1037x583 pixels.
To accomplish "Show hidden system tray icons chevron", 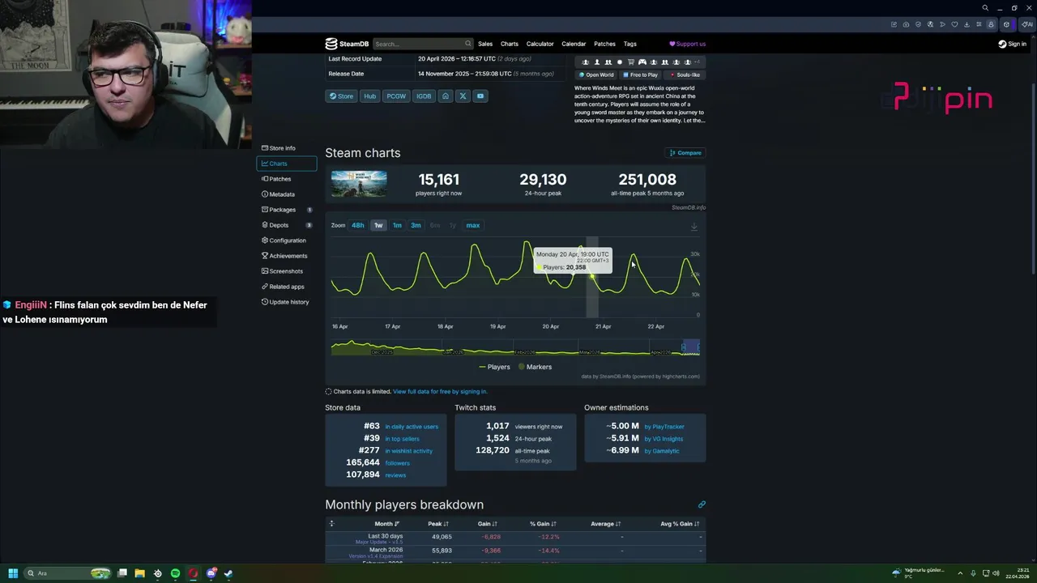I will (x=960, y=573).
